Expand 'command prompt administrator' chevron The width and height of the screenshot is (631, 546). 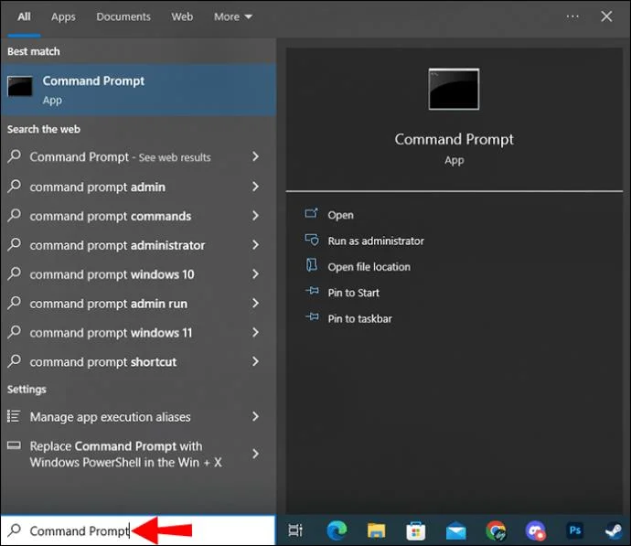(x=255, y=244)
